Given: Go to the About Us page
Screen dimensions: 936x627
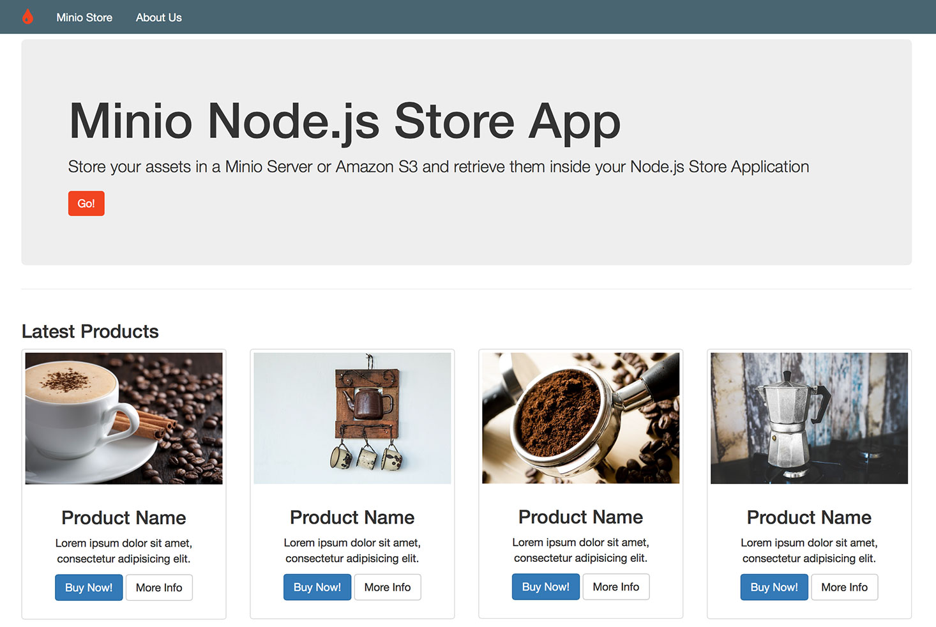Looking at the screenshot, I should pyautogui.click(x=158, y=17).
